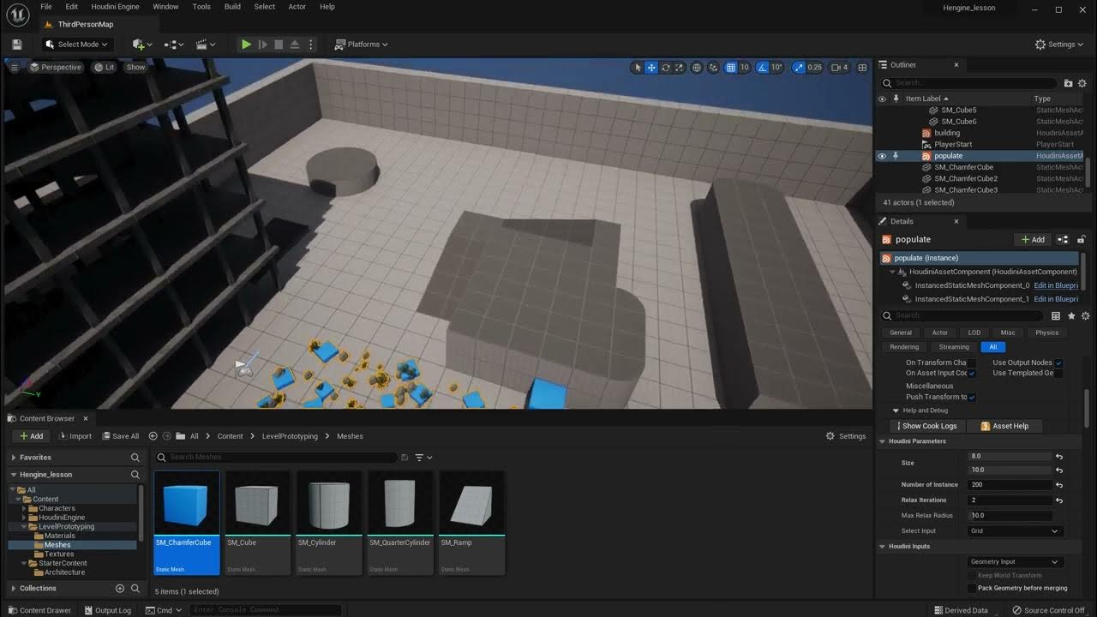Click the Max Relax Radius slider field
The image size is (1097, 617).
pyautogui.click(x=1010, y=516)
